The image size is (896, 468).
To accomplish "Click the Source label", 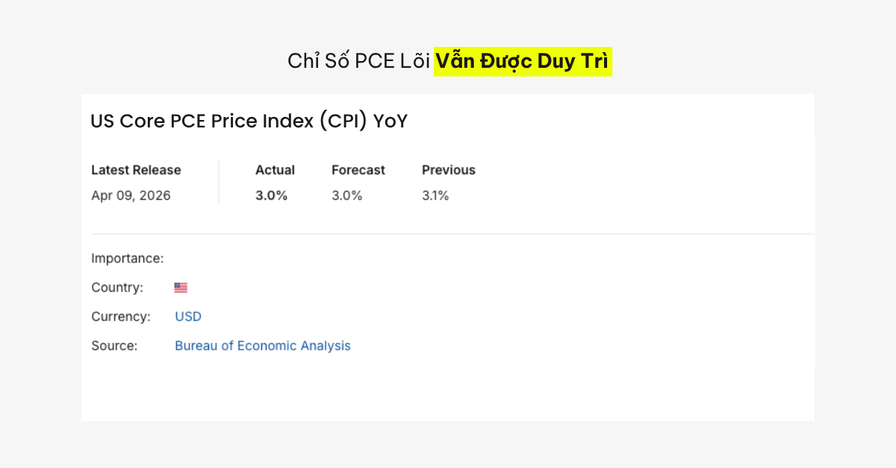I will coord(114,346).
